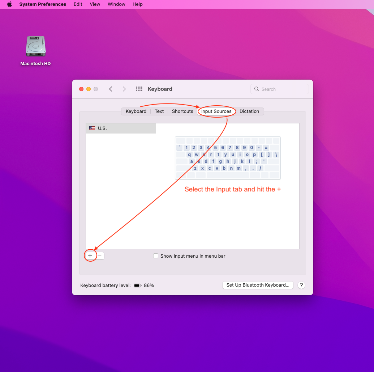Click the 86% battery text

pyautogui.click(x=149, y=286)
